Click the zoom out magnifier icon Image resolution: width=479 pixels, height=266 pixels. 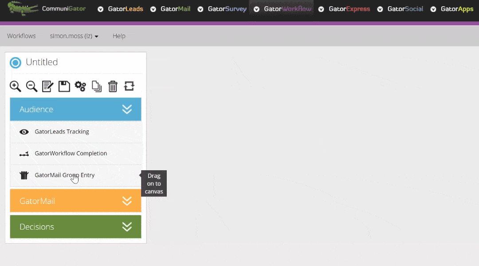click(x=31, y=86)
